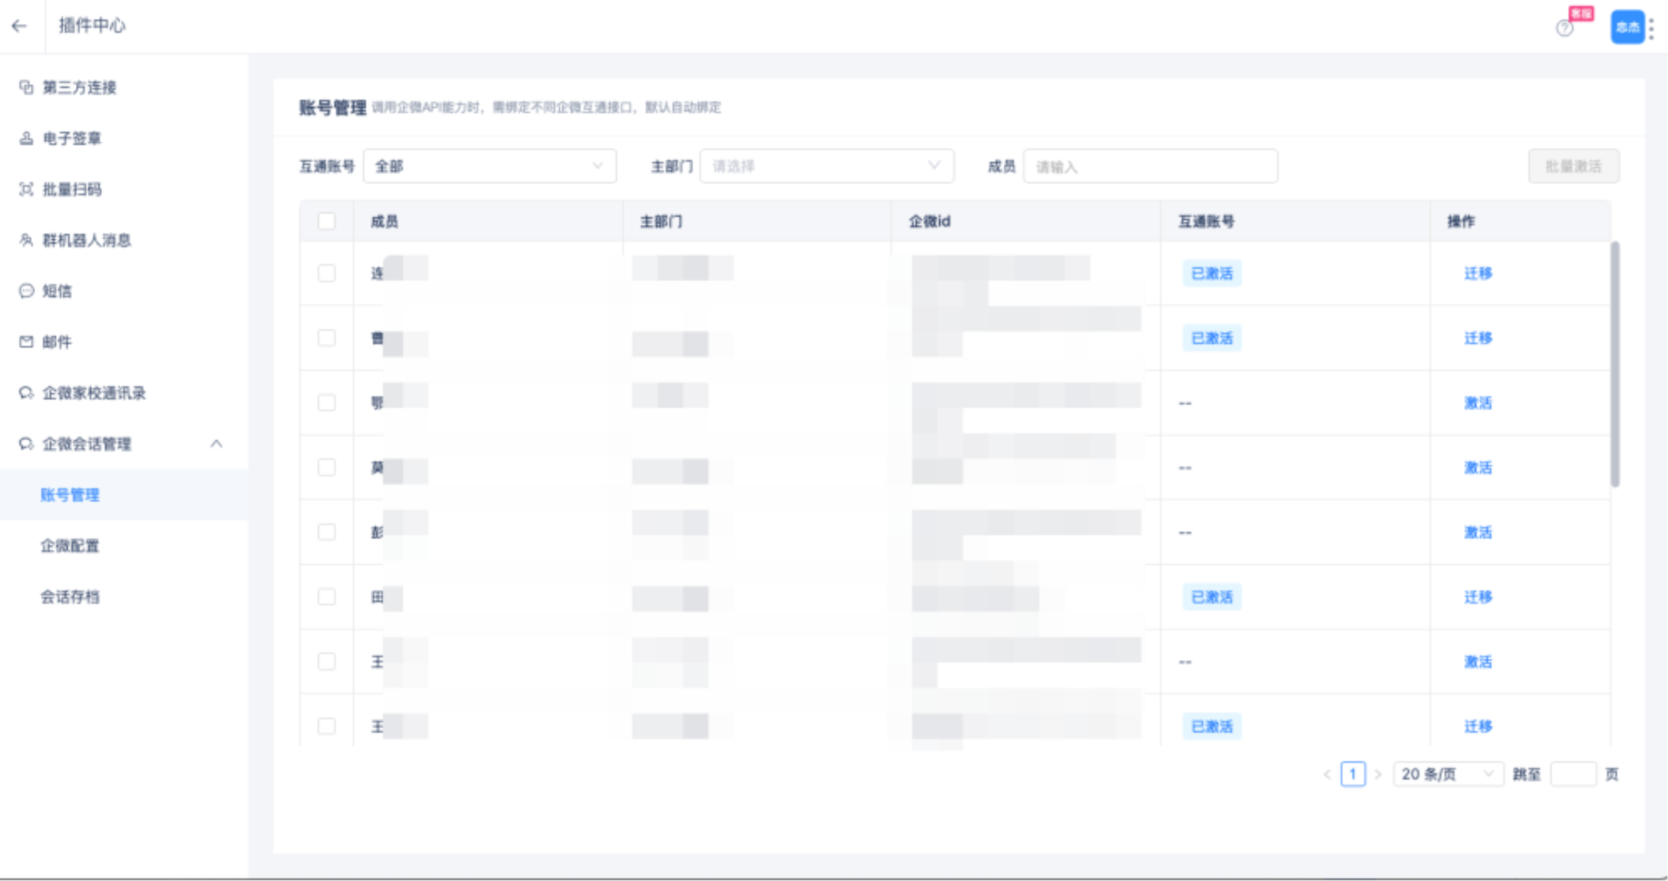Image resolution: width=1668 pixels, height=881 pixels.
Task: Check the first table row checkbox
Action: click(327, 273)
